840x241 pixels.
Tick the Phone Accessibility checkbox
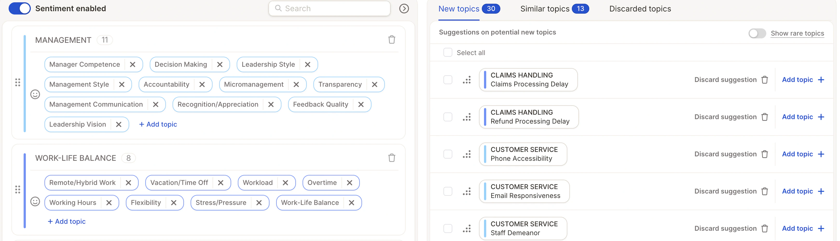[448, 154]
